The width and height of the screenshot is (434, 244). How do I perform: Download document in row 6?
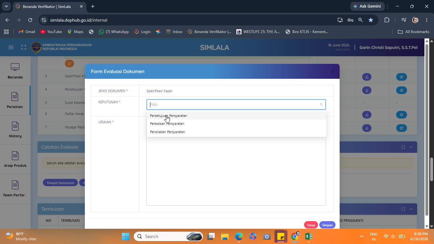(367, 115)
